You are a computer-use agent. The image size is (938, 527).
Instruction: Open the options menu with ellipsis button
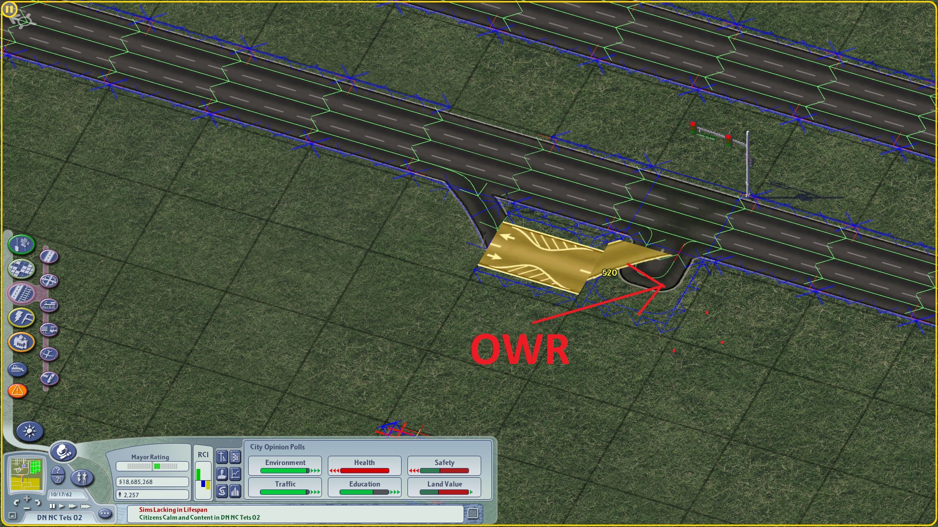105,513
